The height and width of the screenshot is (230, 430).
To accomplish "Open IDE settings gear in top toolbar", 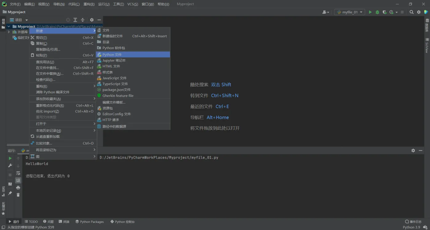I will (419, 12).
